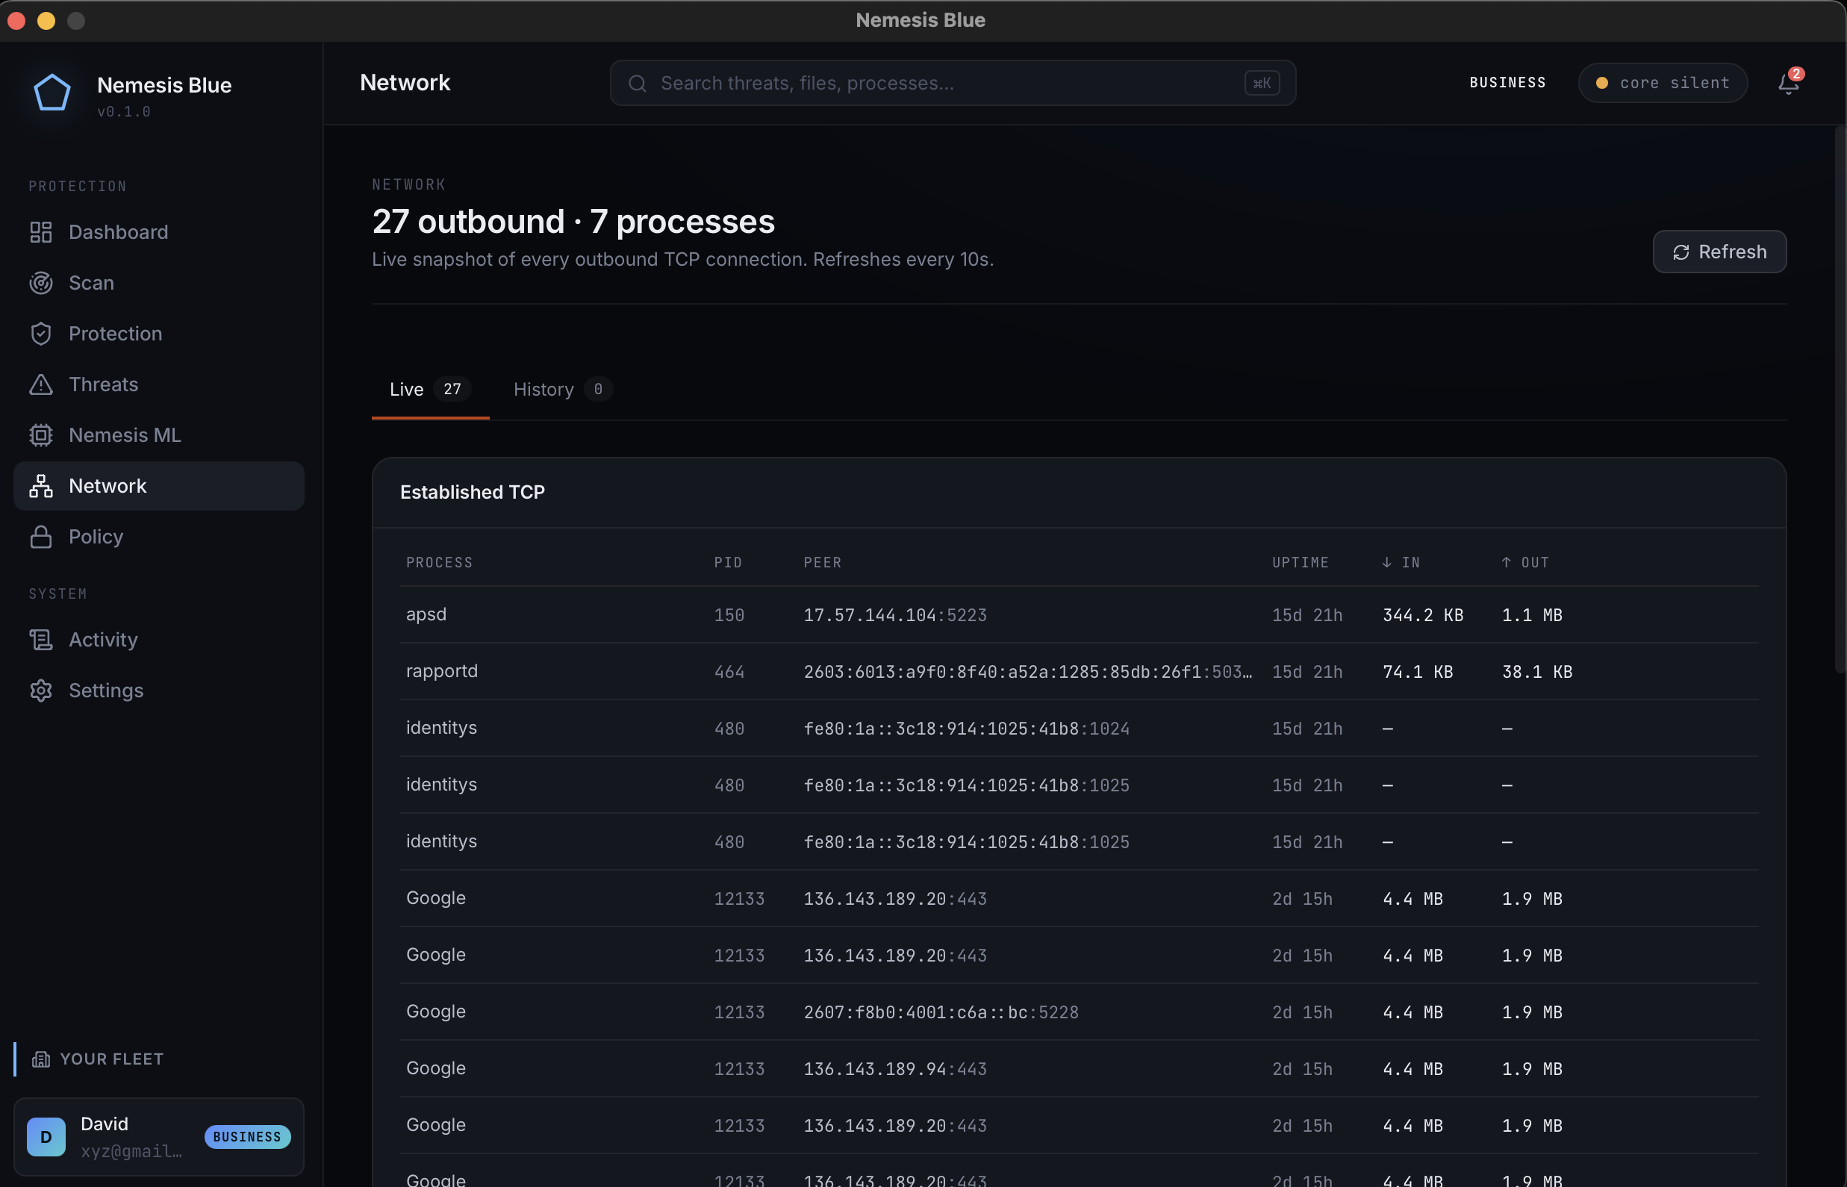Click the search magnifier icon
This screenshot has height=1187, width=1847.
point(638,84)
